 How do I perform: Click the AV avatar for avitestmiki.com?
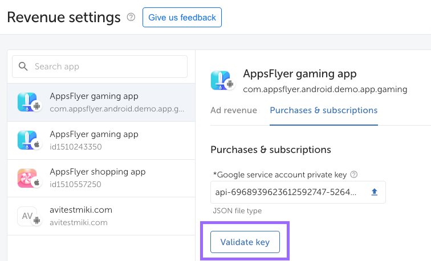pos(27,216)
